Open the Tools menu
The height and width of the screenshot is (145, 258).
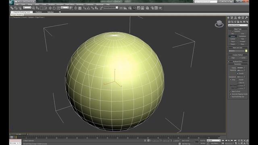(23, 4)
